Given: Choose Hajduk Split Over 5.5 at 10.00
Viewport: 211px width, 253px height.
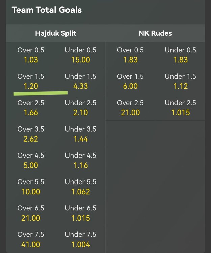Looking at the screenshot, I should 31,187.
